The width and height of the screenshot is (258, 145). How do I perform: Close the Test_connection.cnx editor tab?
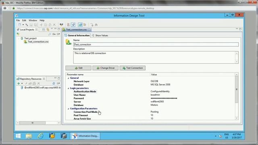tap(89, 29)
